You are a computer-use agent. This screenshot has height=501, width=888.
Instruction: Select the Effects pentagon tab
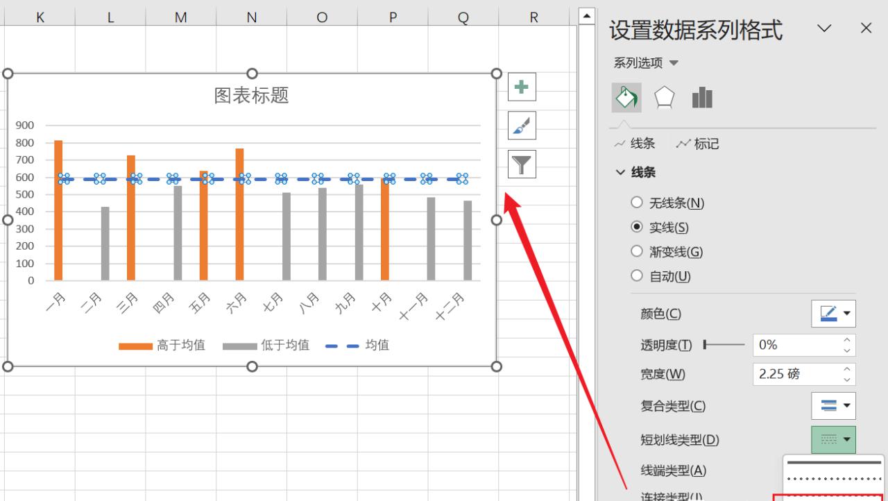click(x=665, y=98)
